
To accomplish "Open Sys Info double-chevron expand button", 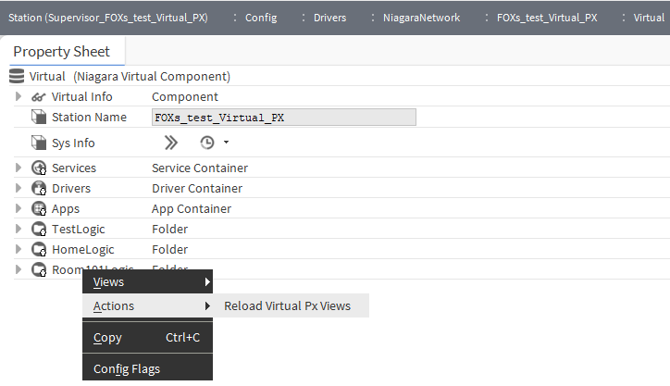I will click(x=170, y=143).
